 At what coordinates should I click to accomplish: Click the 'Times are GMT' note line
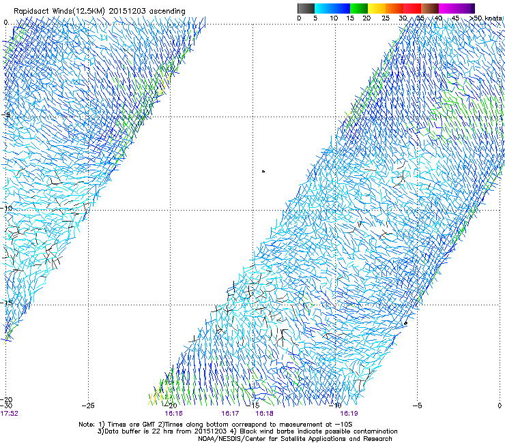tap(216, 425)
